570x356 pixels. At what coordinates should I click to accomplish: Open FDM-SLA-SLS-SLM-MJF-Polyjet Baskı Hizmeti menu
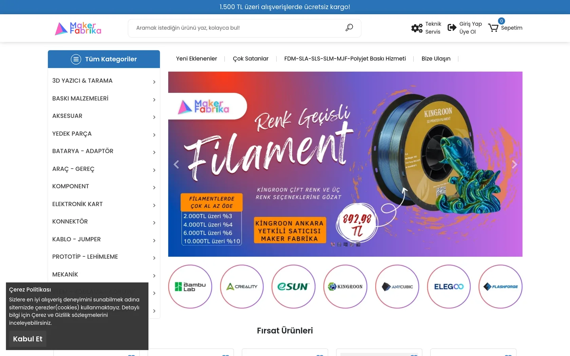345,59
